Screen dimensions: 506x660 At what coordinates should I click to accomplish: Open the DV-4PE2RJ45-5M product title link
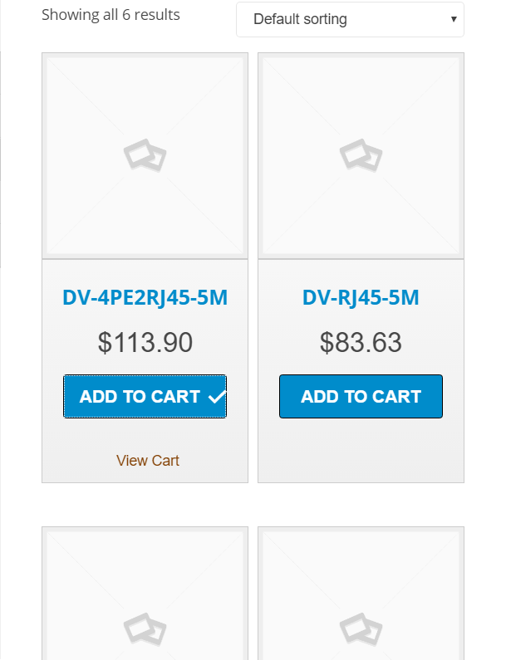click(145, 297)
